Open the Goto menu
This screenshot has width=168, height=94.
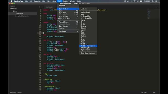coord(54,1)
